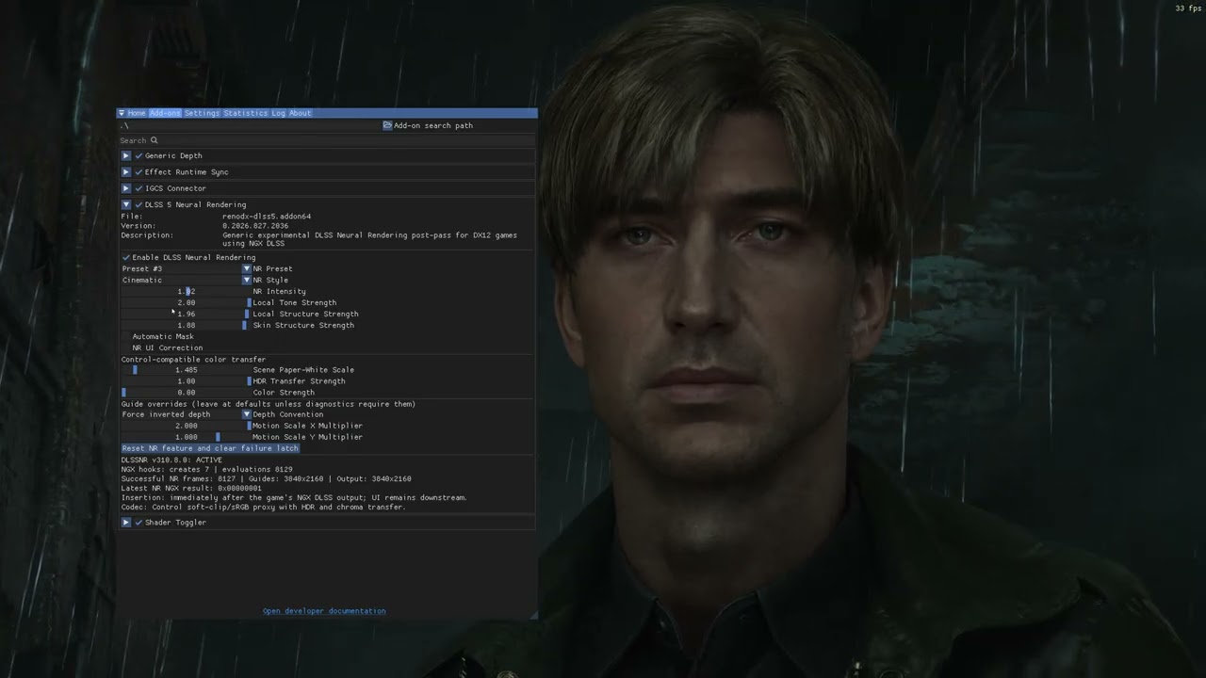Click the Motion Scale Y Multiplier slider

(186, 437)
